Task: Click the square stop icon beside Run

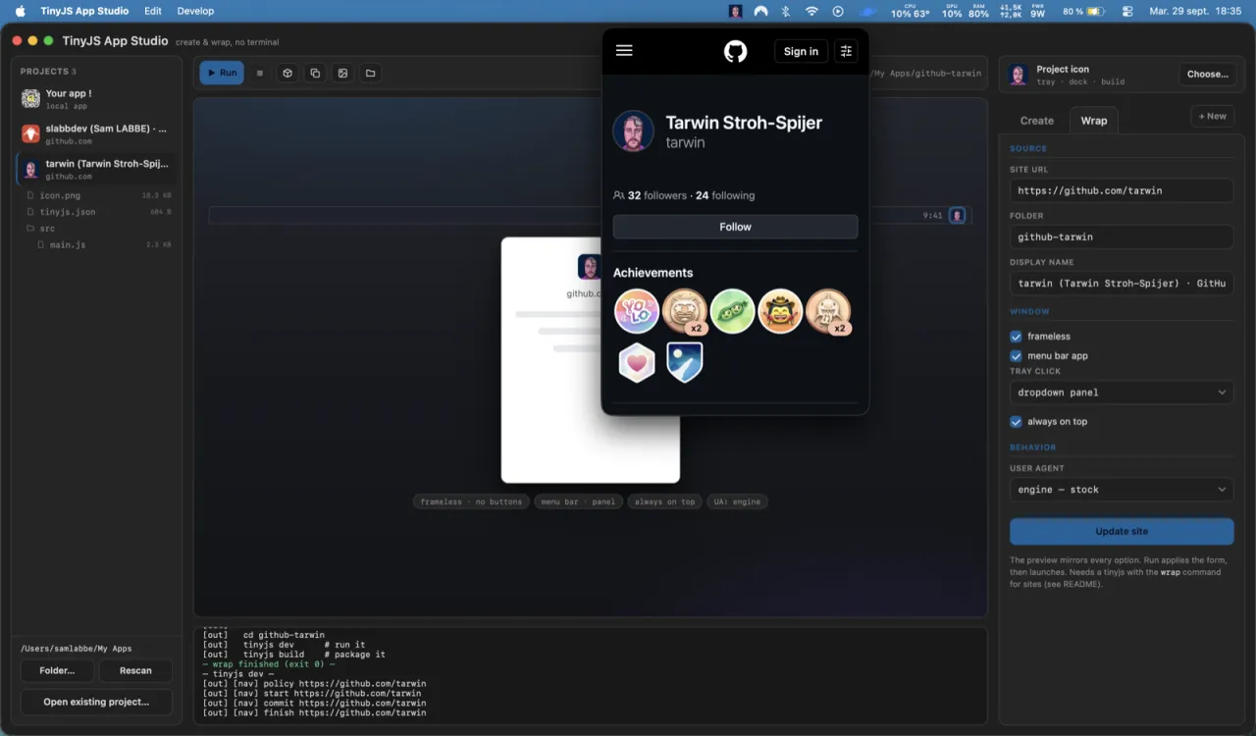Action: [x=260, y=73]
